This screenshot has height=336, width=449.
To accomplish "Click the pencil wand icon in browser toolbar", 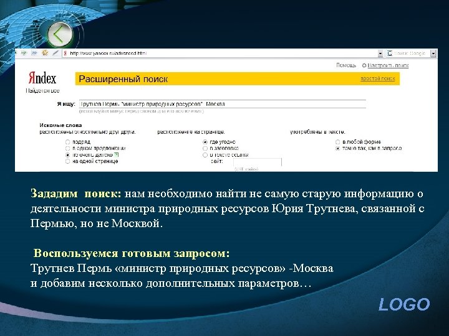I will [x=56, y=53].
